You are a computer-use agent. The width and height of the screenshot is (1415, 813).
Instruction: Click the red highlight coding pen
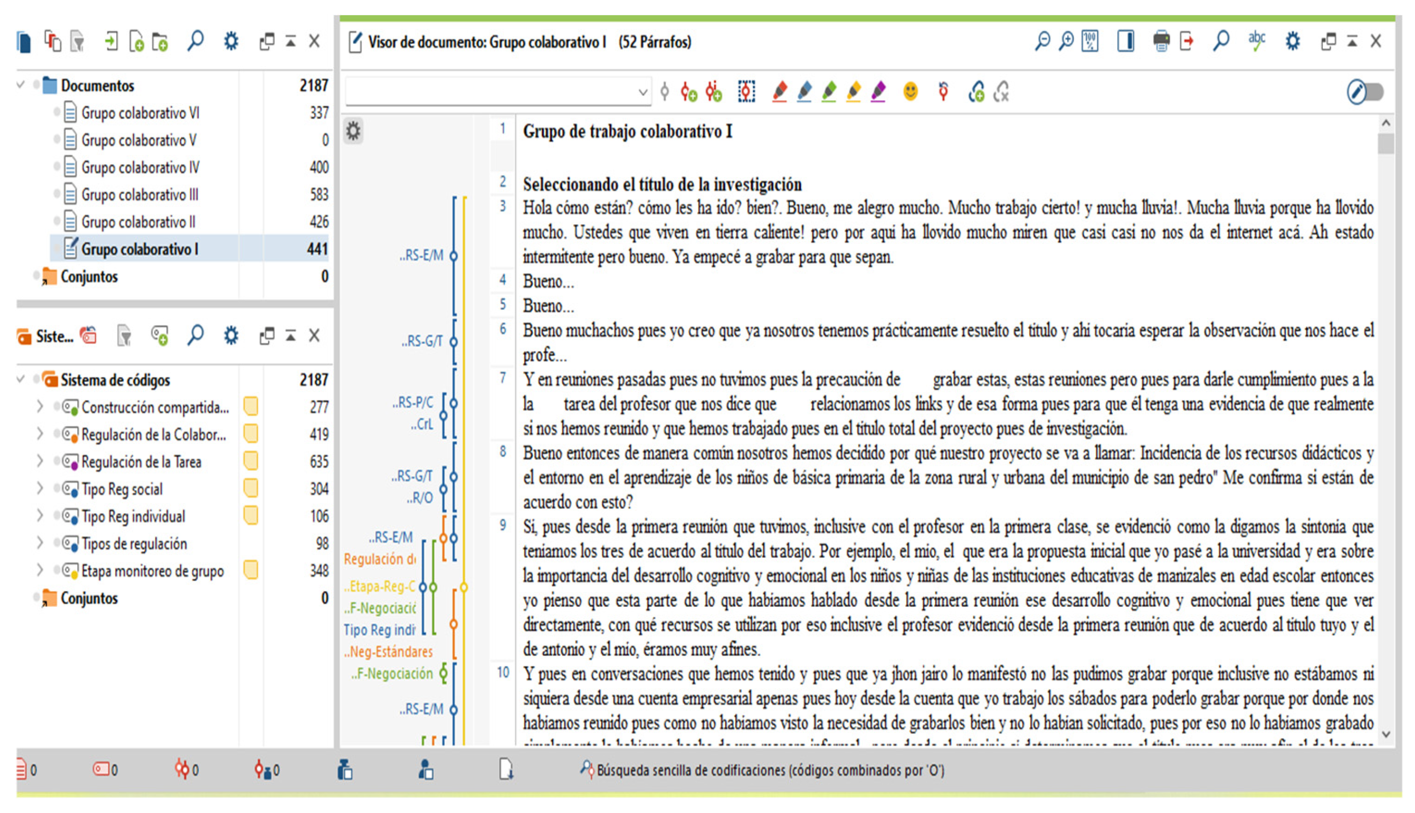[x=779, y=92]
